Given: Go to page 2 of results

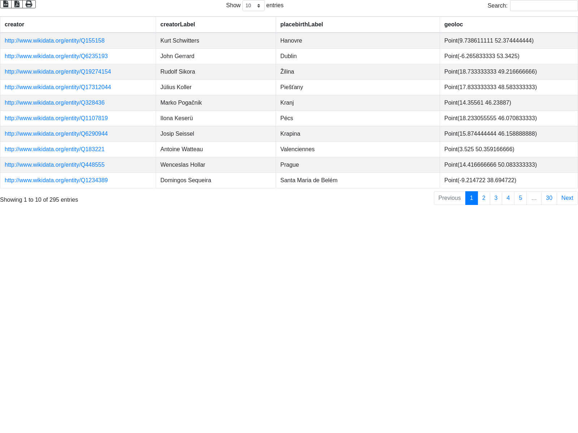Looking at the screenshot, I should pos(484,198).
